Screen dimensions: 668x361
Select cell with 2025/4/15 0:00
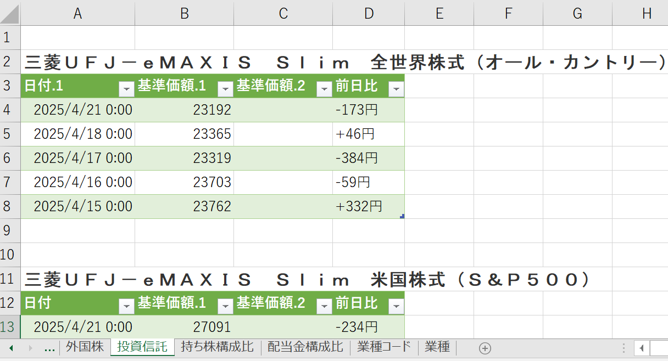pyautogui.click(x=77, y=206)
